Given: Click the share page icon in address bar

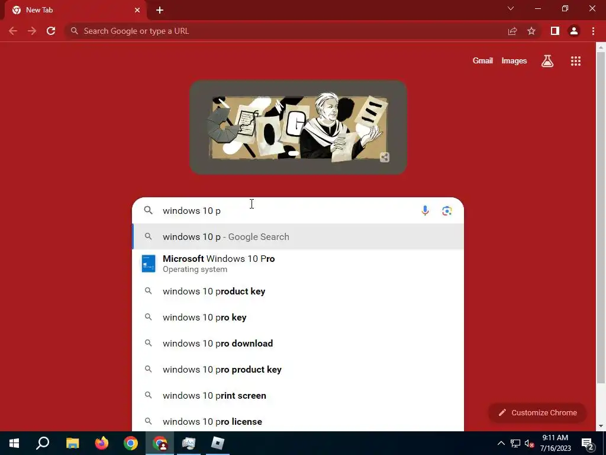Looking at the screenshot, I should click(x=512, y=31).
